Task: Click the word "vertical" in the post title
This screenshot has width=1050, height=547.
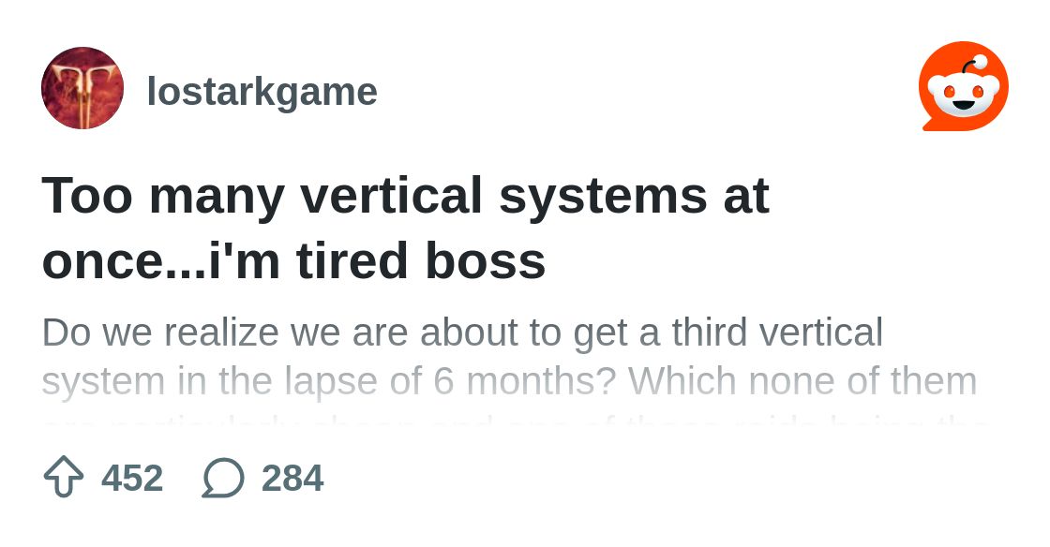Action: point(390,195)
